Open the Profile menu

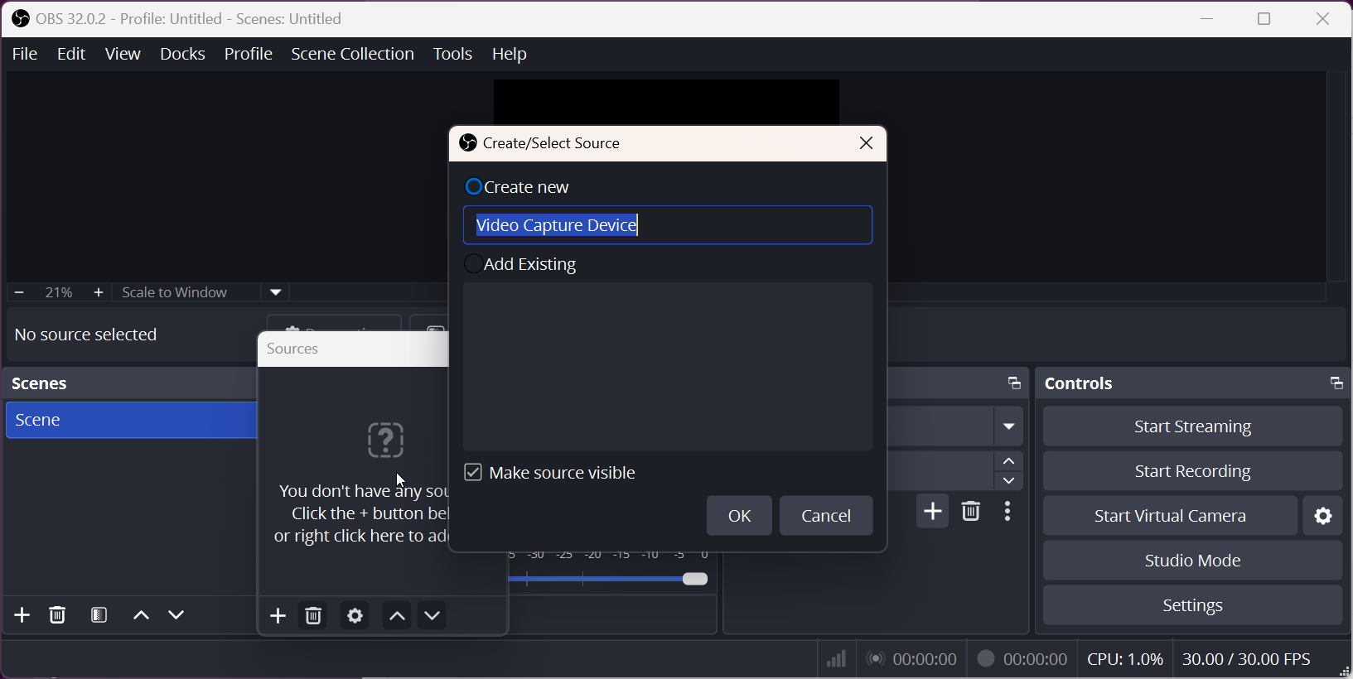coord(249,54)
